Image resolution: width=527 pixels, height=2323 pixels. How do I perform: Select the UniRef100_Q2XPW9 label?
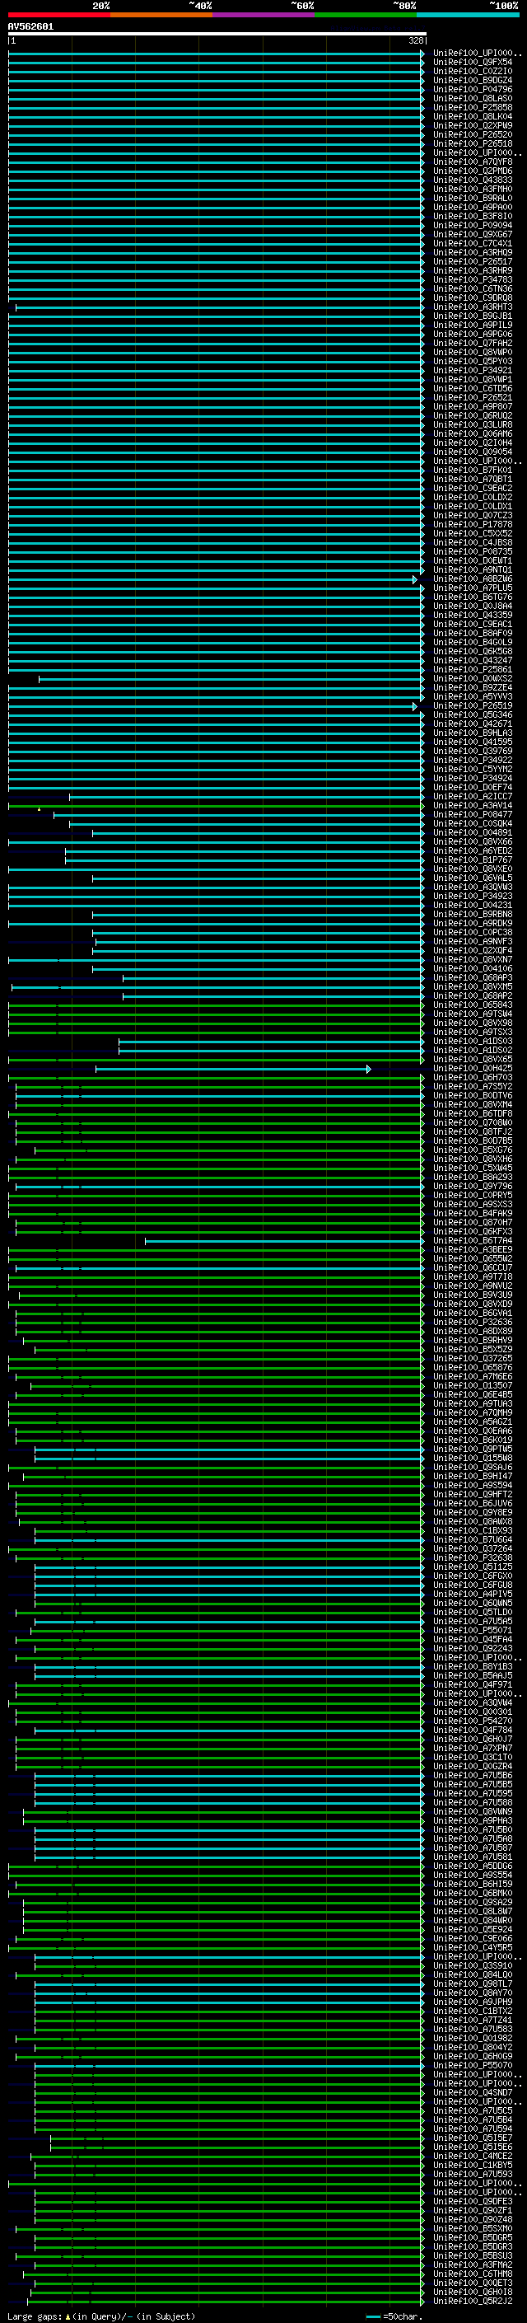[x=473, y=126]
